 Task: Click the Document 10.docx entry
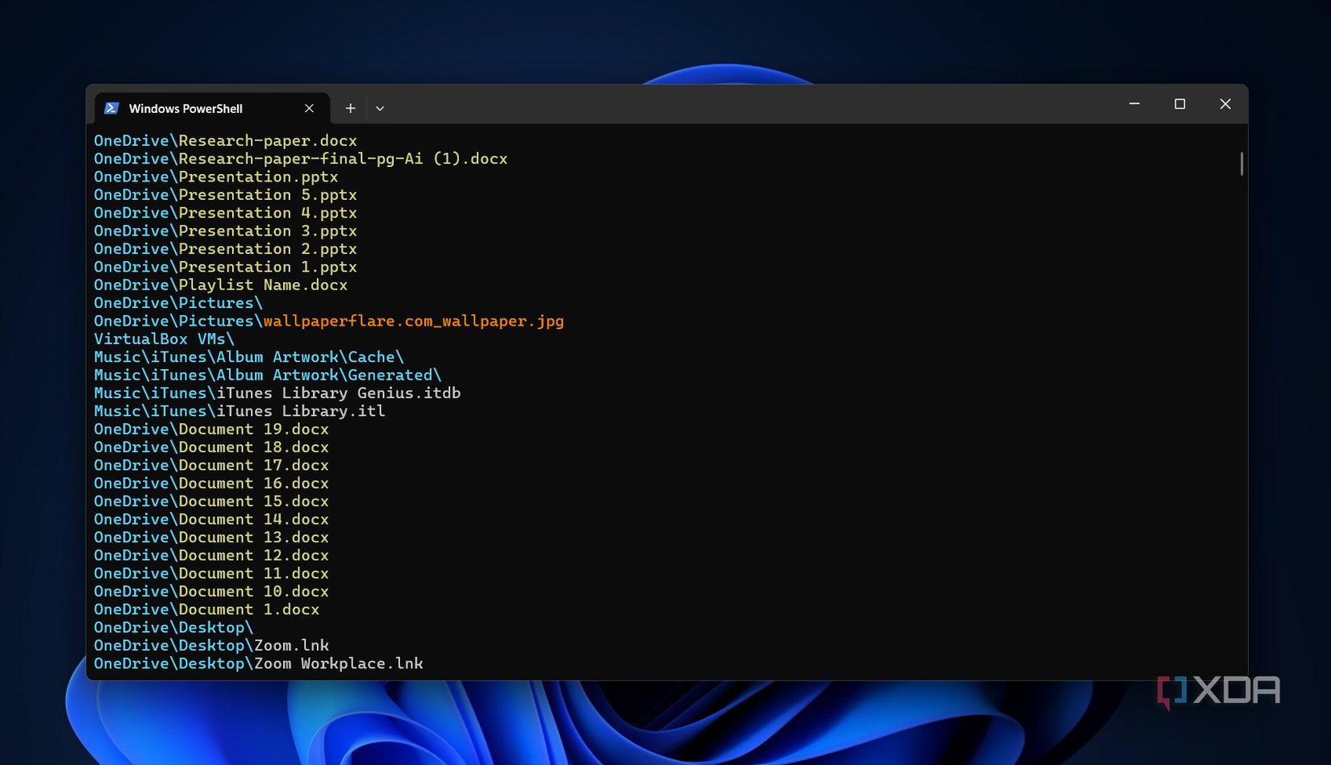211,591
